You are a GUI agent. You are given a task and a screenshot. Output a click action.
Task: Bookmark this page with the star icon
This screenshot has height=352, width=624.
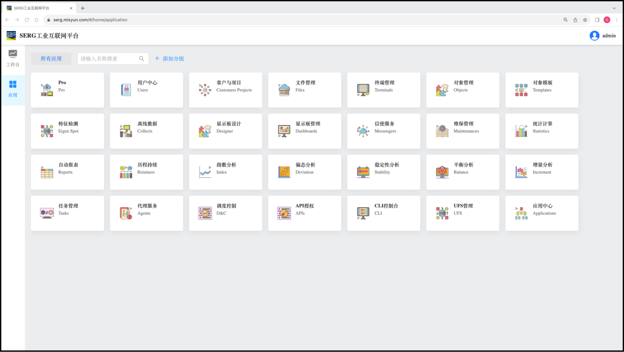coord(585,20)
